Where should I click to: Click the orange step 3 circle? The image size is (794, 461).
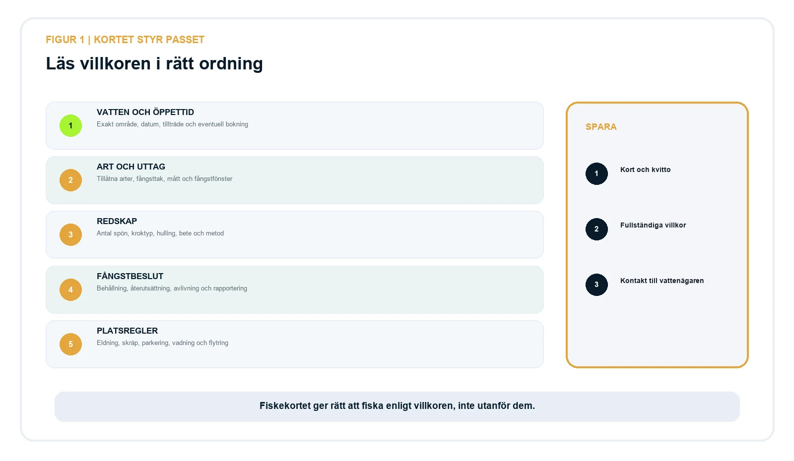pos(70,234)
